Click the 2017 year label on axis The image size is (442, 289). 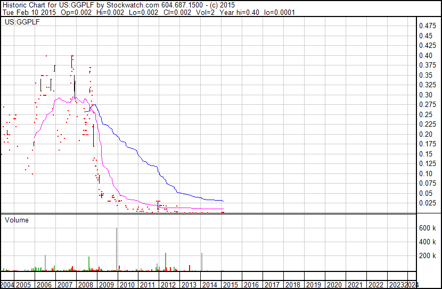point(272,285)
